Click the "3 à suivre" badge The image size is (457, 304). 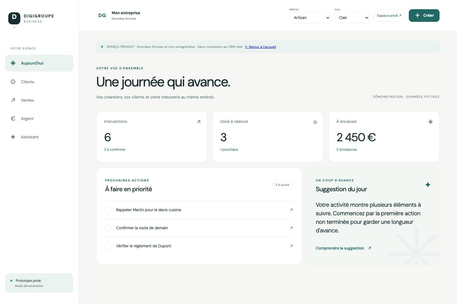[282, 185]
